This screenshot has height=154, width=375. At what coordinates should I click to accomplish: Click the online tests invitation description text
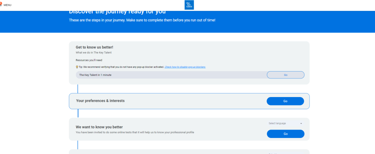135,132
